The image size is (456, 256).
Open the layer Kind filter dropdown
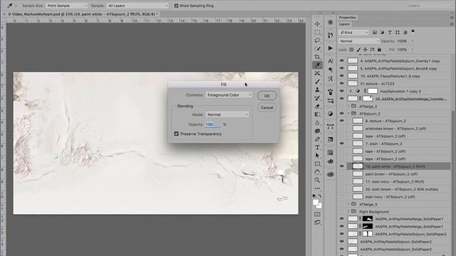pyautogui.click(x=354, y=32)
